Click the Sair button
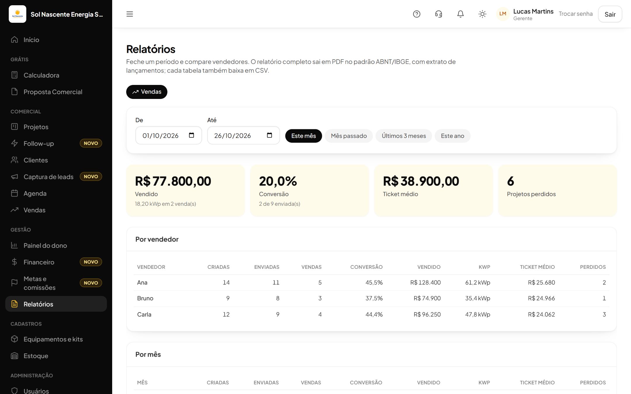 [x=610, y=14]
